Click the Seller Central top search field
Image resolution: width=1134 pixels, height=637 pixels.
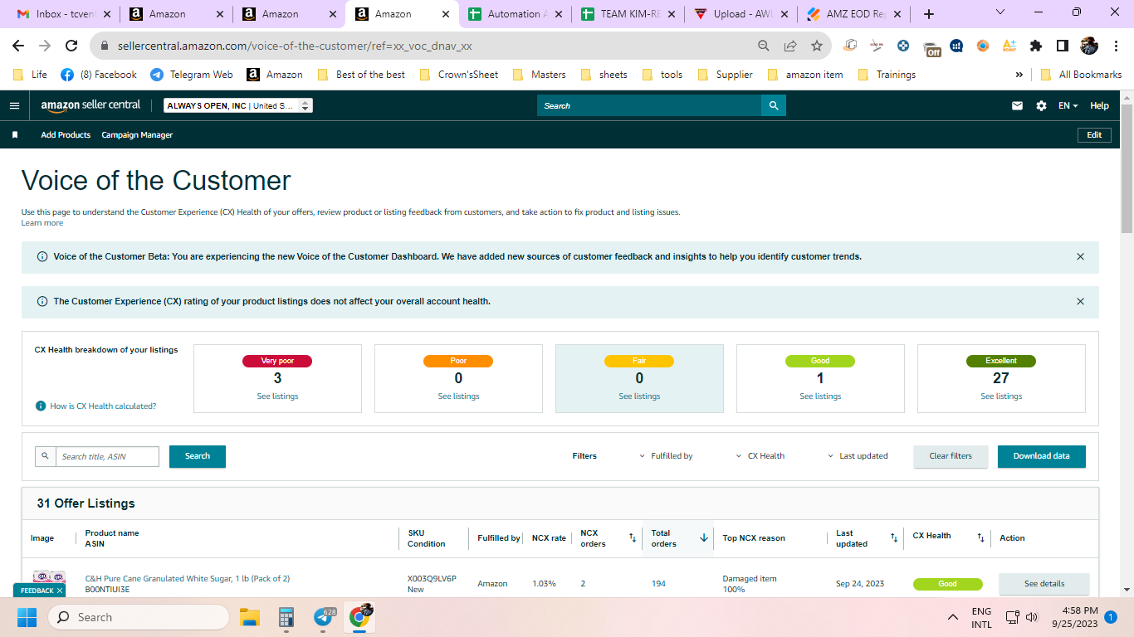[x=649, y=105]
